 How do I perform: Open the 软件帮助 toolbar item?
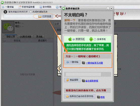coord(45,7)
